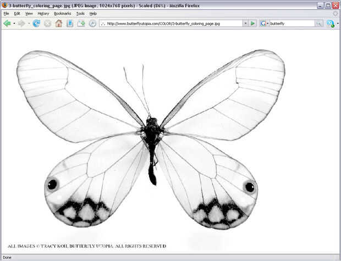Image resolution: width=341 pixels, height=261 pixels.
Task: Click the grey Forward arrow button
Action: 22,23
